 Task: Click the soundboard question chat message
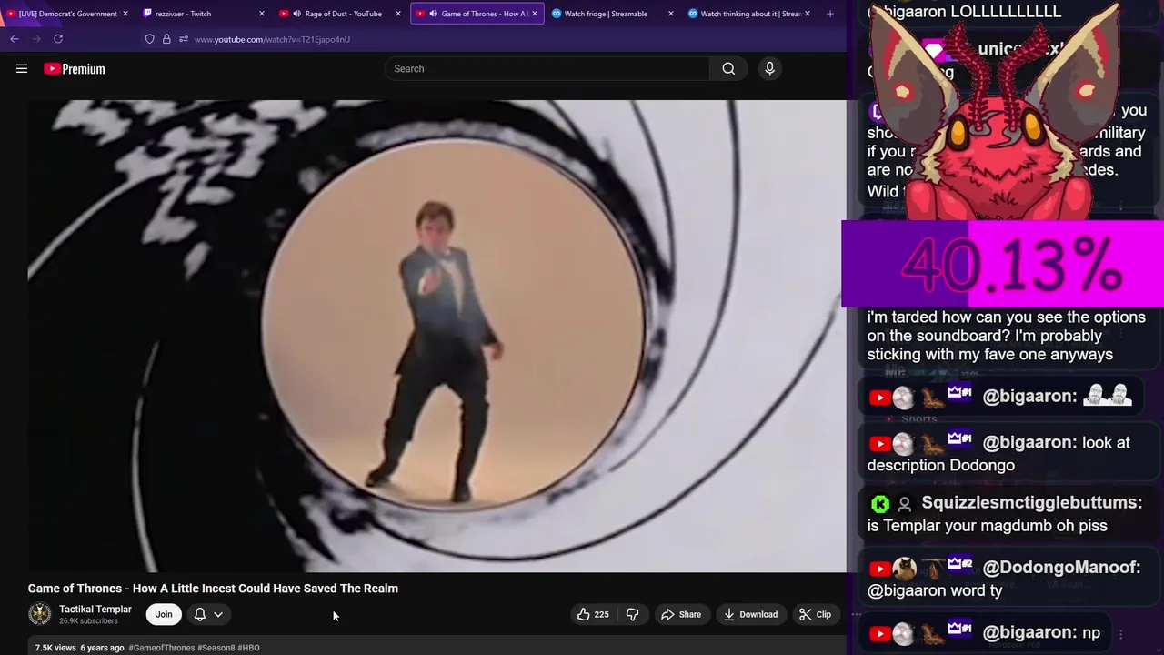[x=1006, y=336]
